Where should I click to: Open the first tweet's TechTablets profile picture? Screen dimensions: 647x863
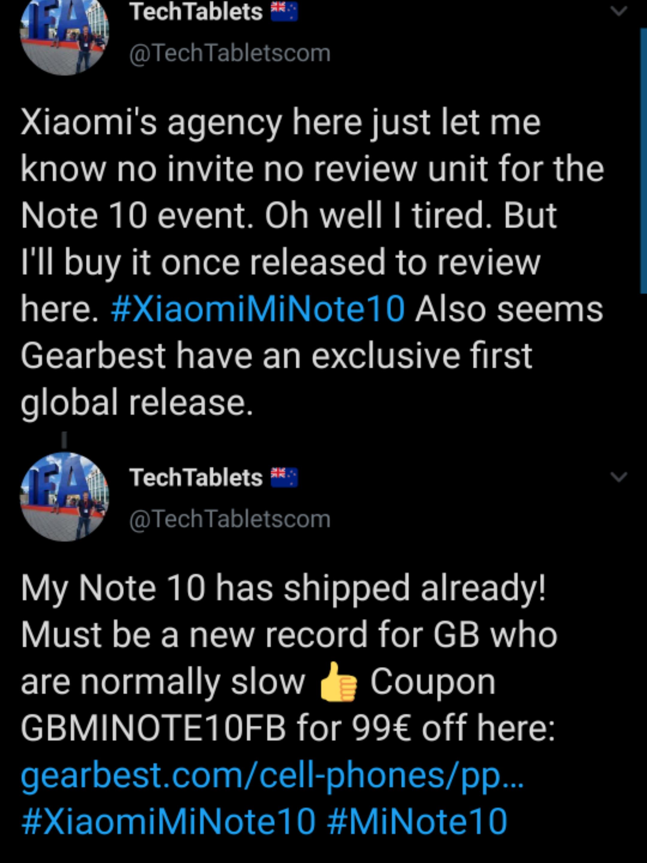tap(65, 33)
